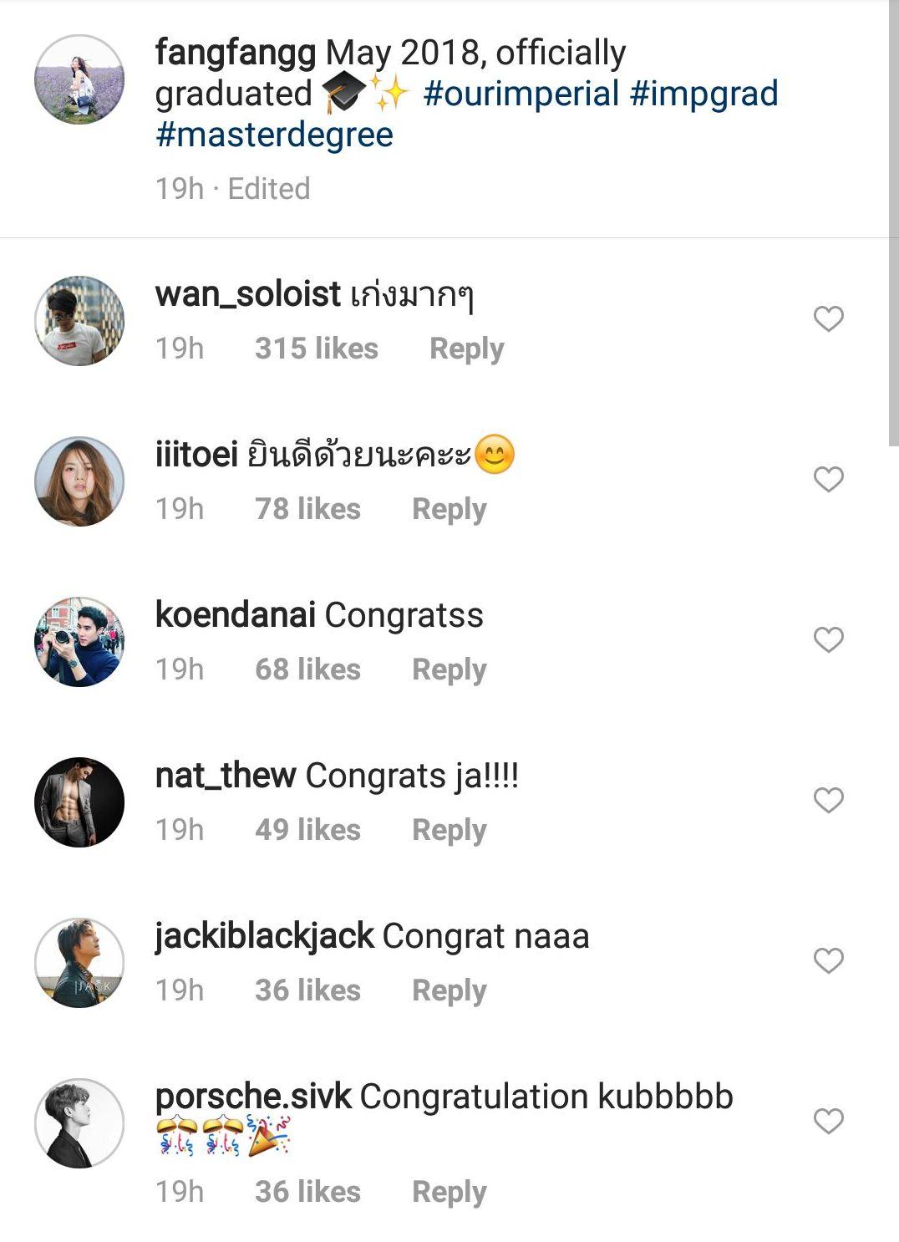
Task: Heart nat_thew's Congrats ja comment
Action: 828,800
